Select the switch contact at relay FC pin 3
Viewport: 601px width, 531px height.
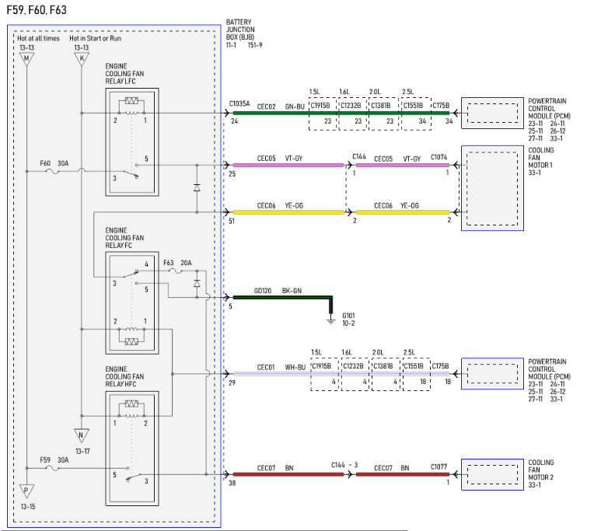[131, 274]
